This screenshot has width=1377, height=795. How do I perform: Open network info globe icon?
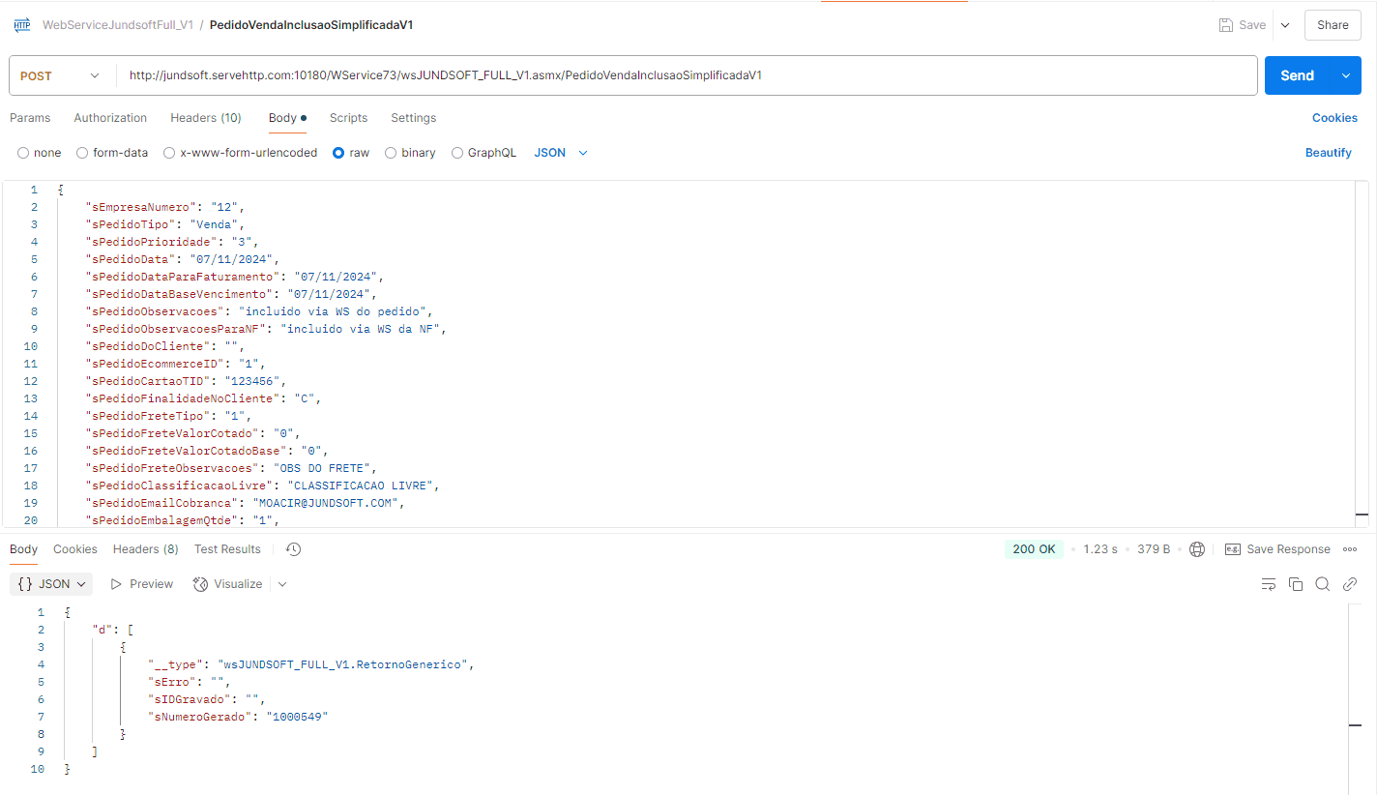click(1197, 549)
